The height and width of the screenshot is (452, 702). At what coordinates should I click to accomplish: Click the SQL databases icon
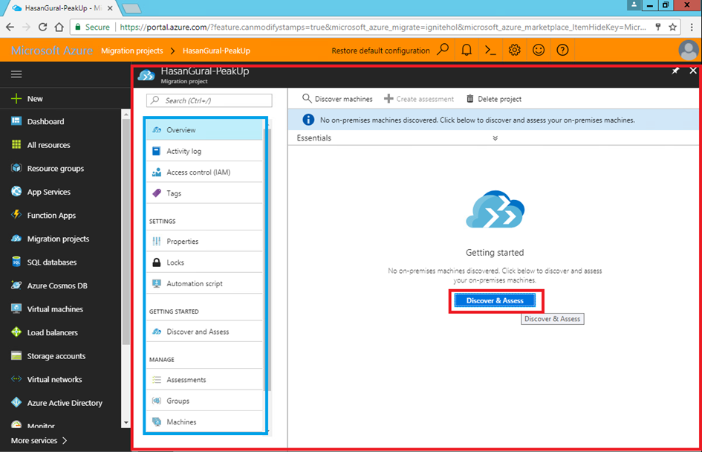[16, 262]
